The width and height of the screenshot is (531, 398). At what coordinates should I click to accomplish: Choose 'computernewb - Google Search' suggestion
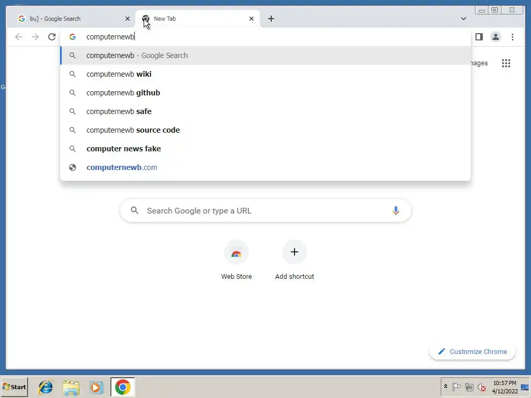tap(265, 55)
